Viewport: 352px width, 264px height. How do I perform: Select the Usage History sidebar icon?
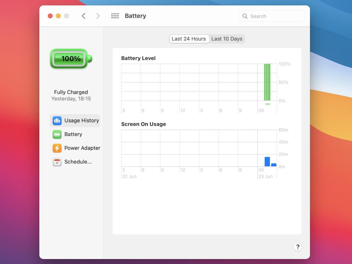pyautogui.click(x=57, y=121)
